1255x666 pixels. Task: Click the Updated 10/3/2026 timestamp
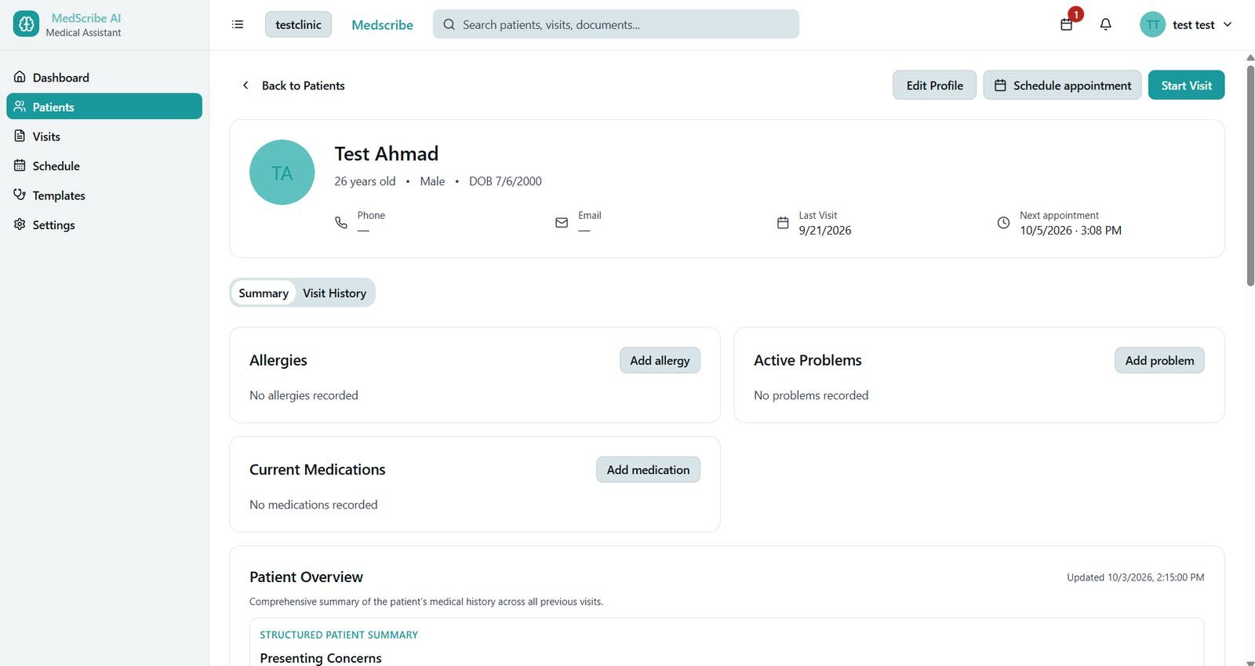coord(1135,577)
